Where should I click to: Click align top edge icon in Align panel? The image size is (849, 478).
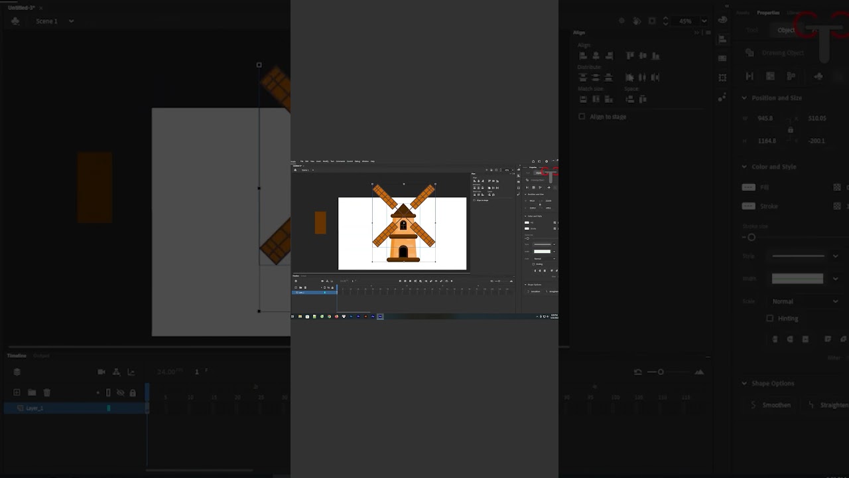630,56
